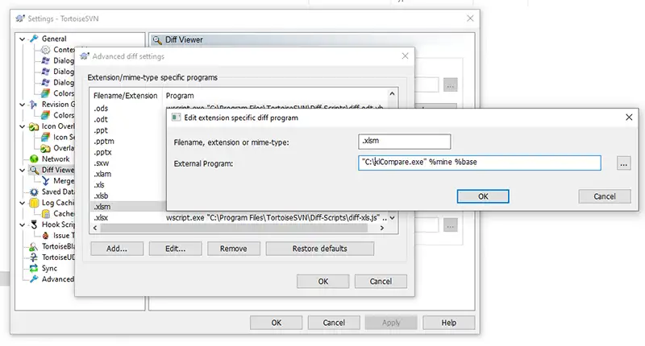Confirm Edit extension dialog with OK
This screenshot has height=346, width=645.
(483, 196)
